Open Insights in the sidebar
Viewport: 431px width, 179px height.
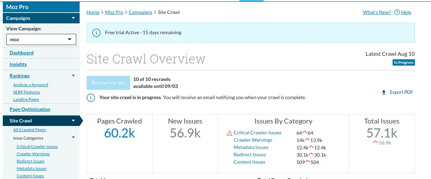(x=18, y=64)
